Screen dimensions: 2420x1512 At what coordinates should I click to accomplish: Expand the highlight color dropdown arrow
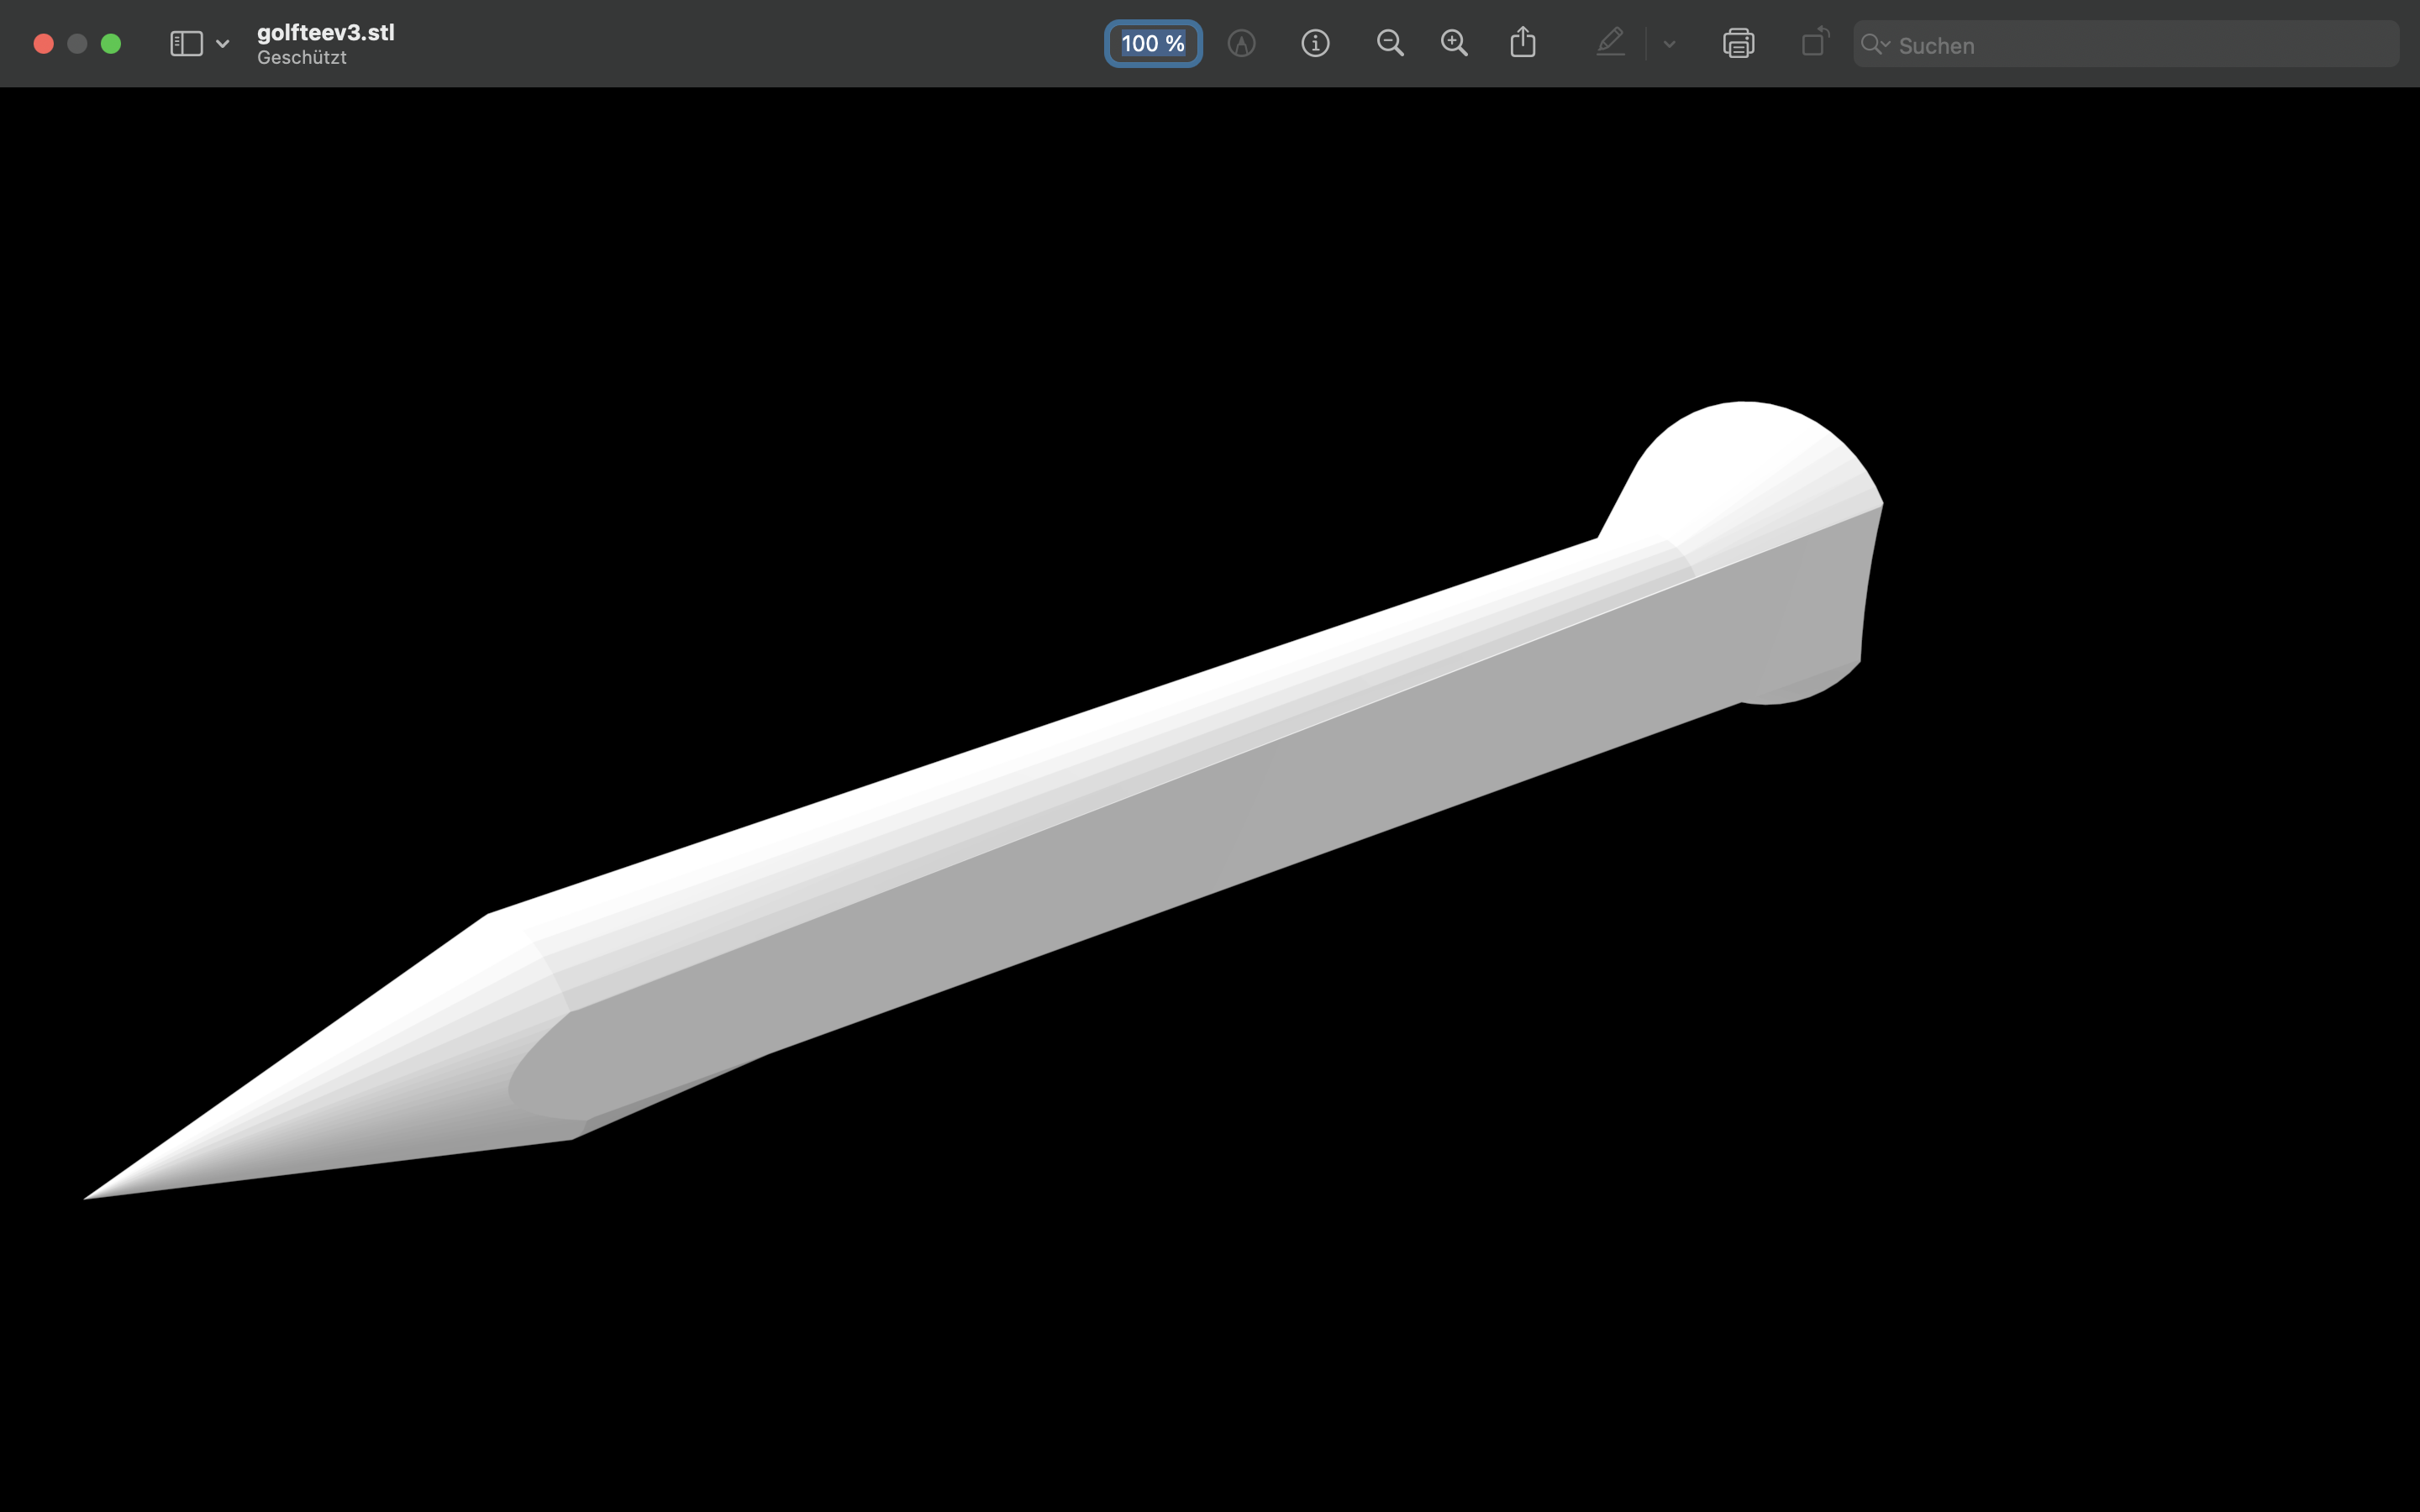click(1669, 44)
